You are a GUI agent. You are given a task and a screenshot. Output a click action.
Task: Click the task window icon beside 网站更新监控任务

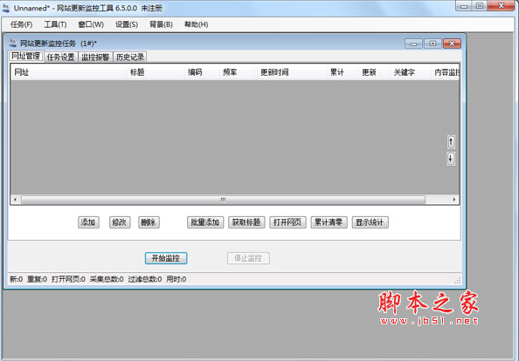[x=13, y=43]
